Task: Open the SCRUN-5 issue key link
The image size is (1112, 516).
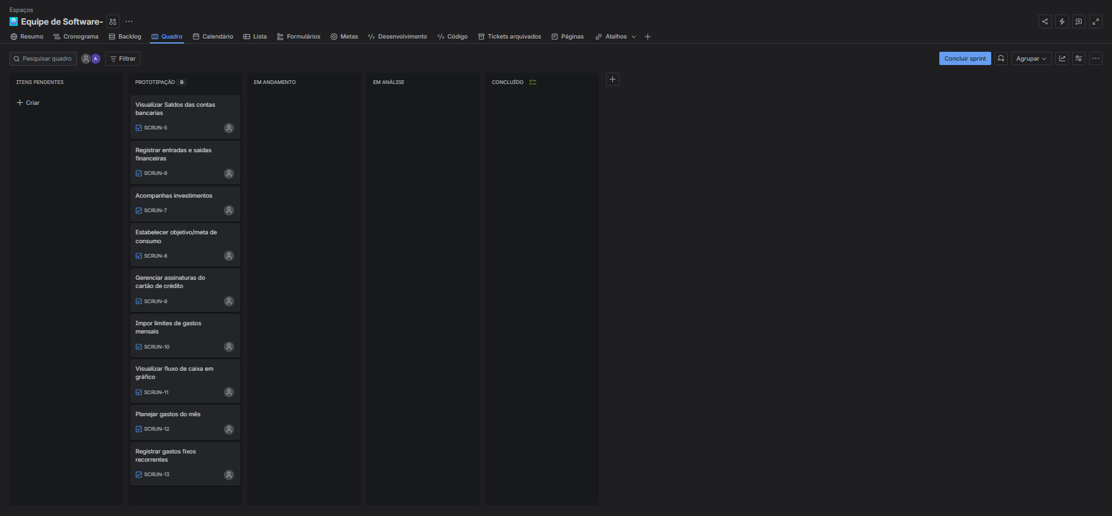Action: 156,128
